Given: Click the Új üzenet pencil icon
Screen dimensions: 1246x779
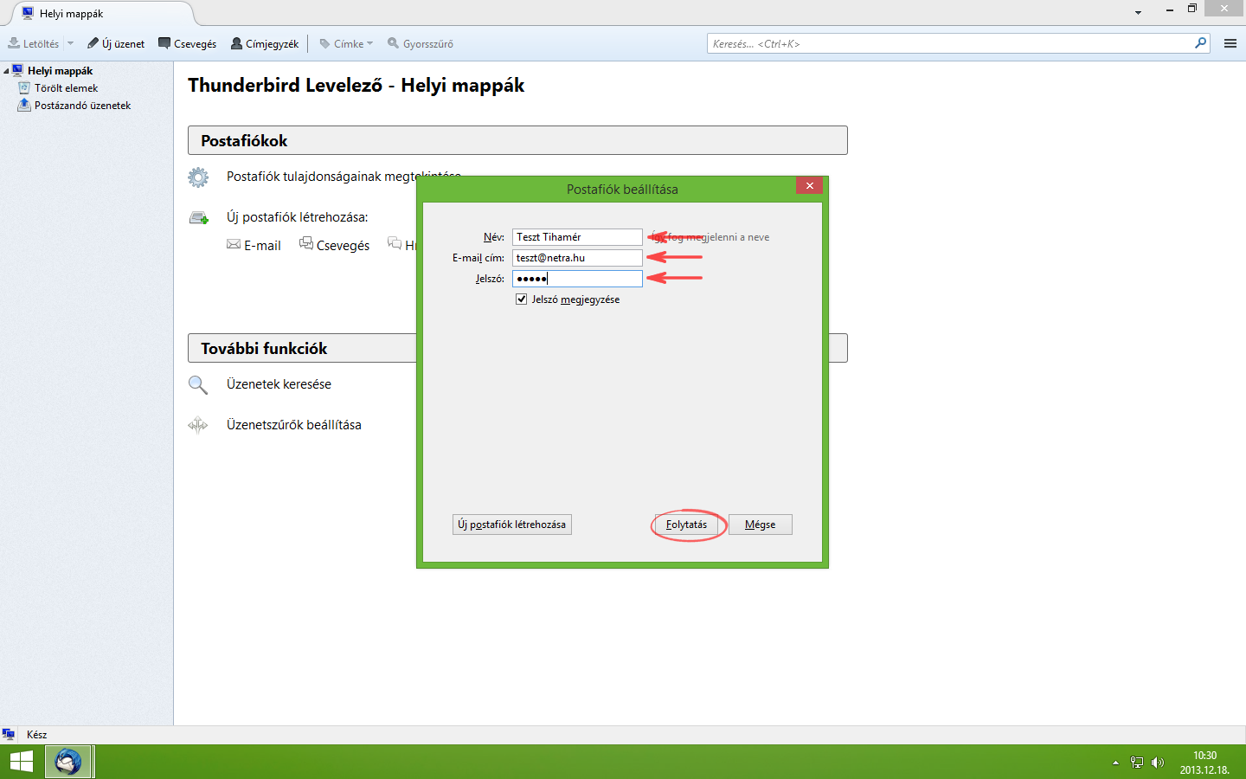Looking at the screenshot, I should coord(93,43).
